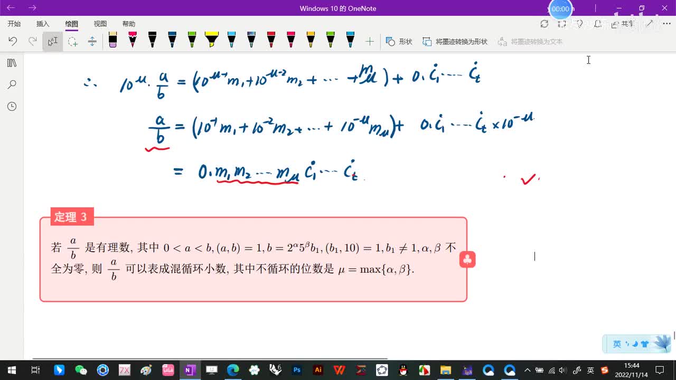Screen dimensions: 676x380
Task: Open Photoshop from the taskbar
Action: [297, 370]
